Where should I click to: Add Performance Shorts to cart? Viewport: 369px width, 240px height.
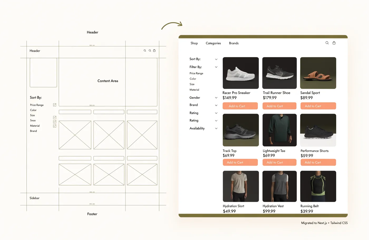coord(318,162)
